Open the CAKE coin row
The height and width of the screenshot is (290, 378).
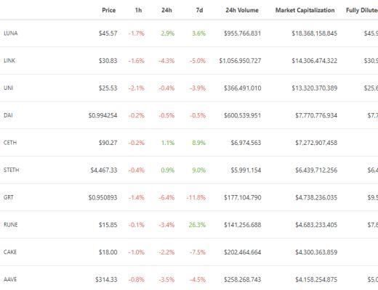(189, 252)
